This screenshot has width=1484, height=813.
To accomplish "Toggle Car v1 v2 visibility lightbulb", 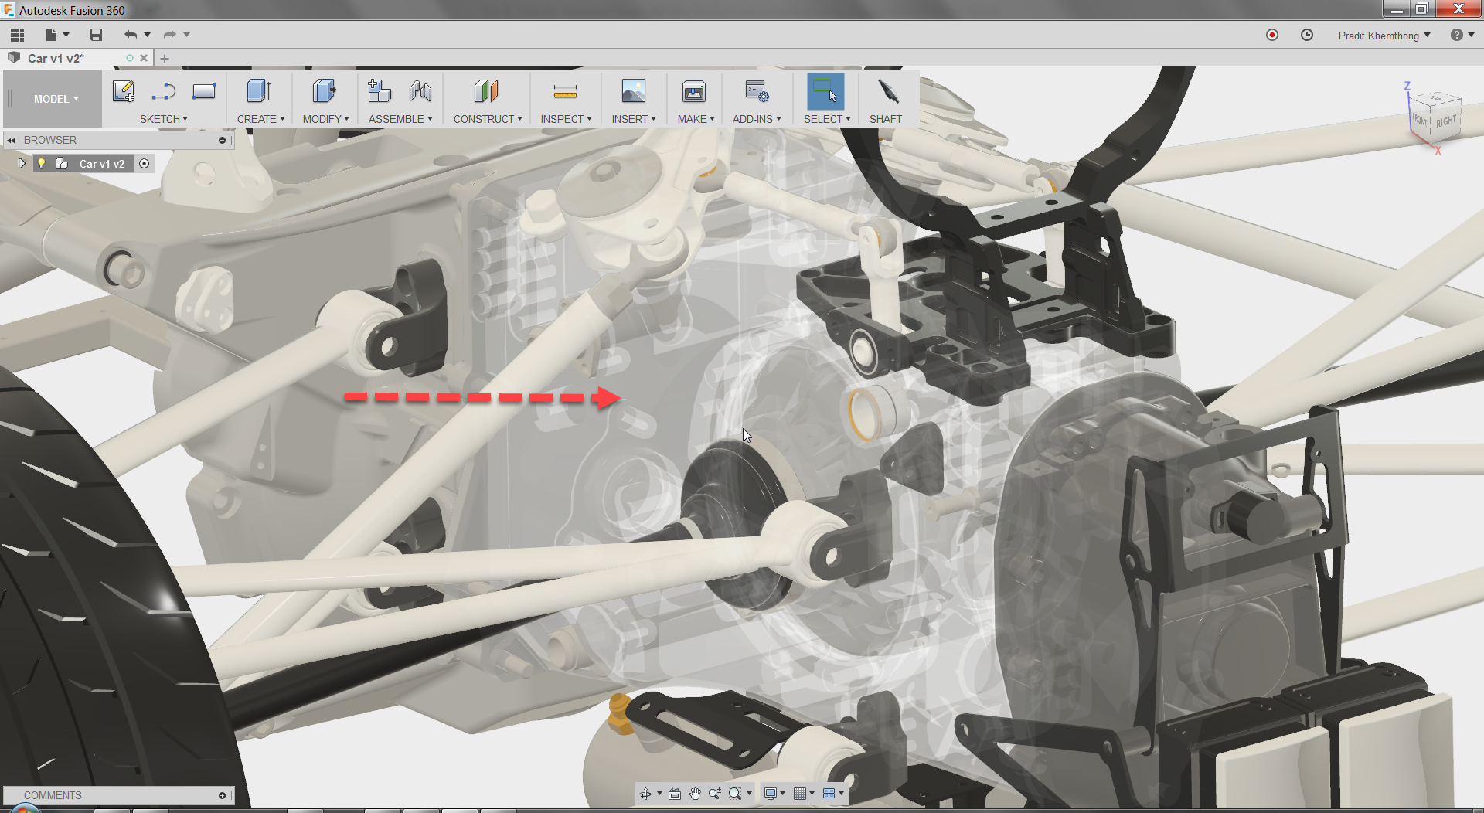I will click(42, 163).
